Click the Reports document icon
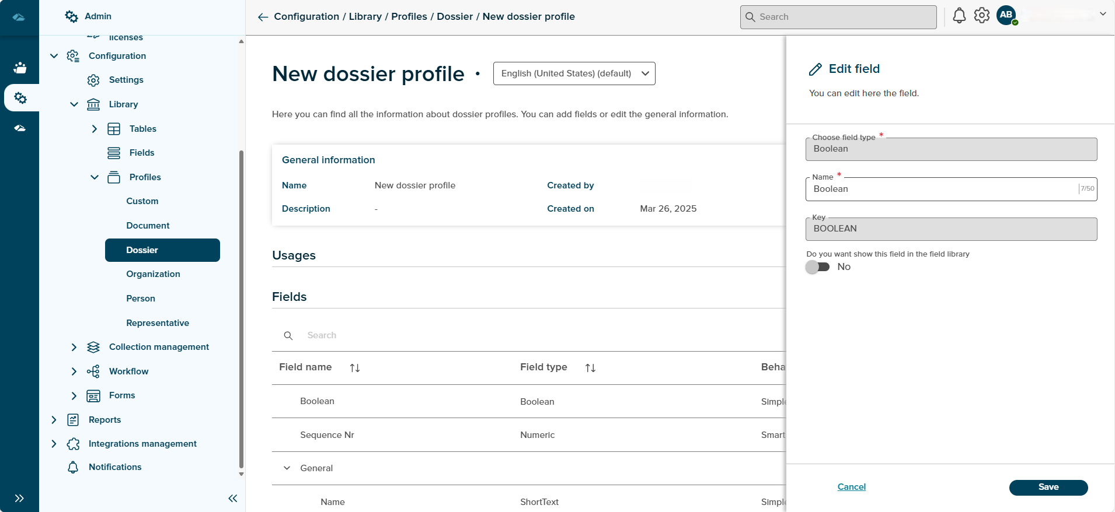1115x512 pixels. 73,420
